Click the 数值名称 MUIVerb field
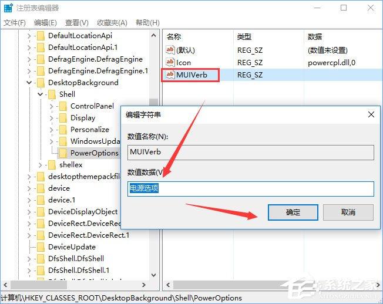This screenshot has width=383, height=304. [x=251, y=153]
